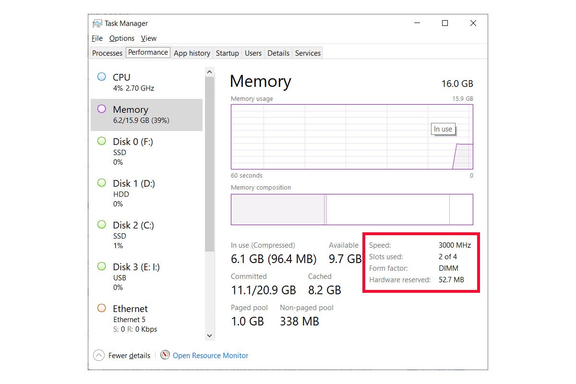Open the View menu

tap(149, 38)
